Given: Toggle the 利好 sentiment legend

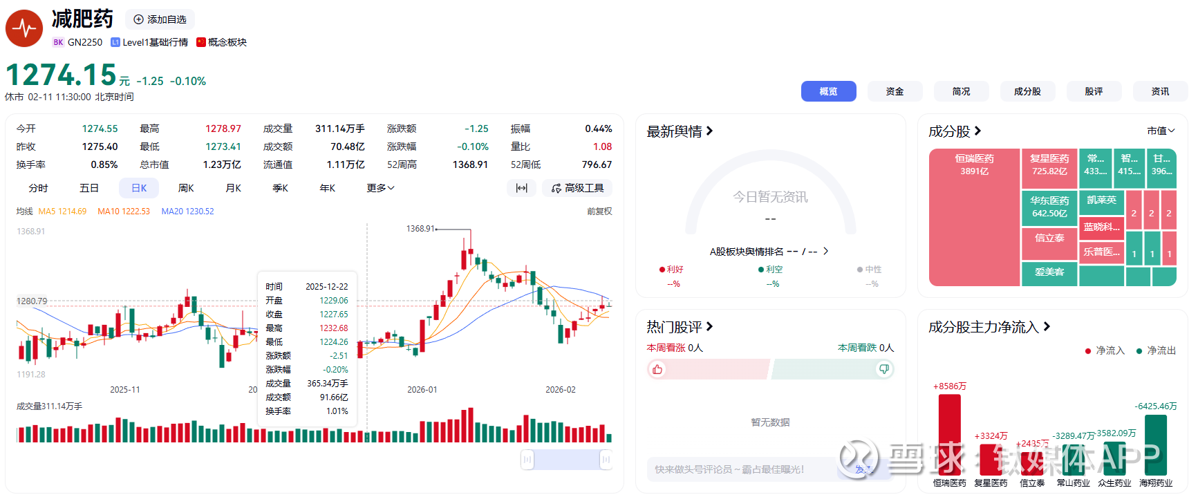Looking at the screenshot, I should point(662,270).
